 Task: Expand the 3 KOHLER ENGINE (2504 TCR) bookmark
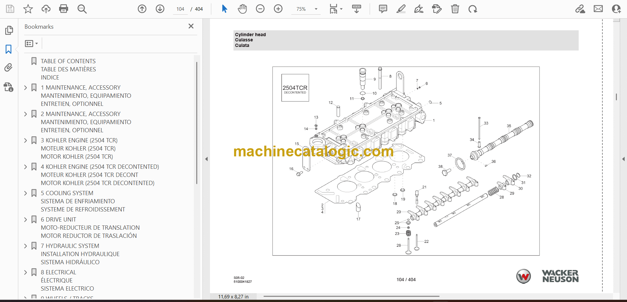pos(25,140)
